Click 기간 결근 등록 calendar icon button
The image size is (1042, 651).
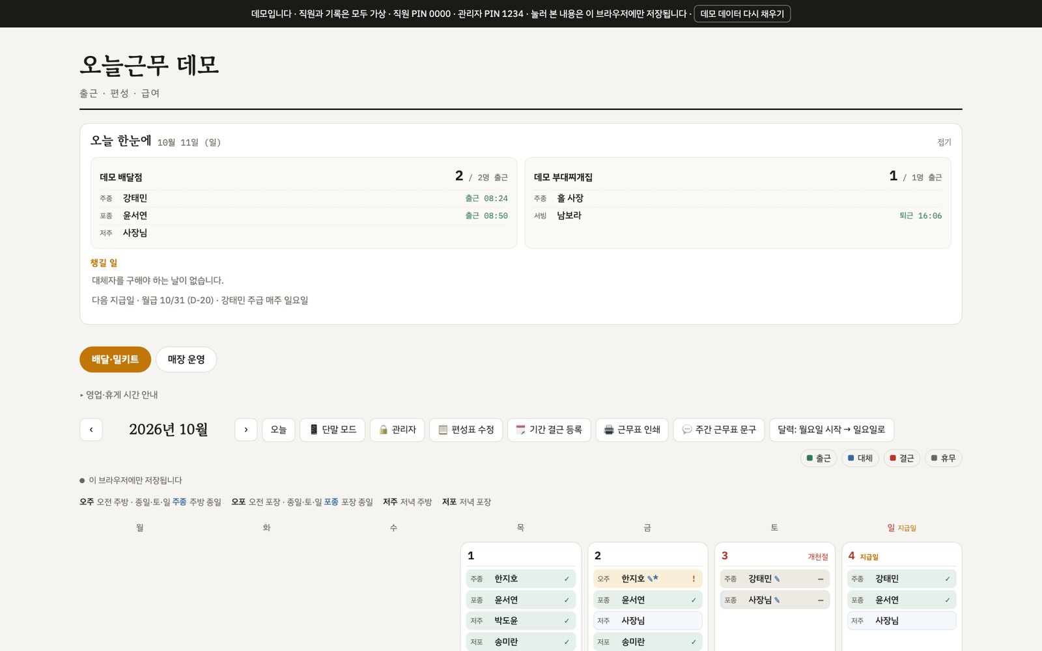(548, 430)
